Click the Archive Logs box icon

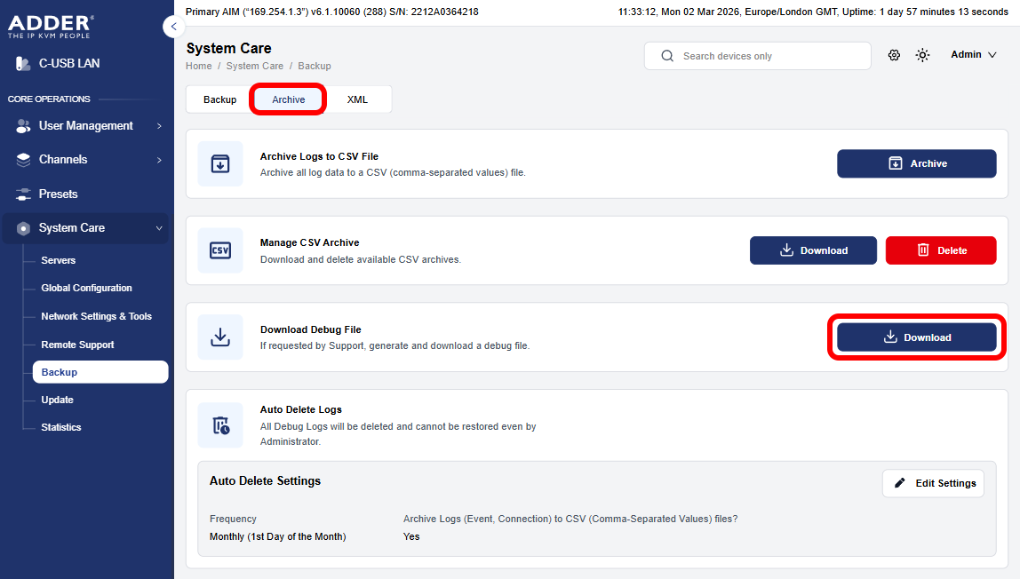[219, 163]
